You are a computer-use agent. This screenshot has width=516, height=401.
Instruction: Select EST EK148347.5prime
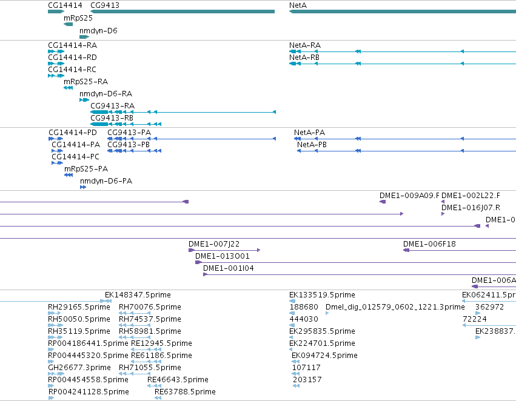click(x=138, y=295)
